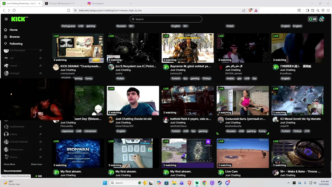Viewport: 332px width, 187px height.
Task: Open a new browser tab
Action: pyautogui.click(x=131, y=3)
